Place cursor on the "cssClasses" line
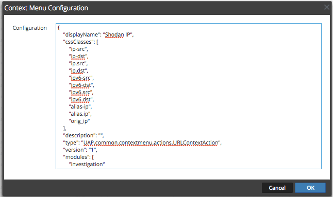 [x=80, y=42]
